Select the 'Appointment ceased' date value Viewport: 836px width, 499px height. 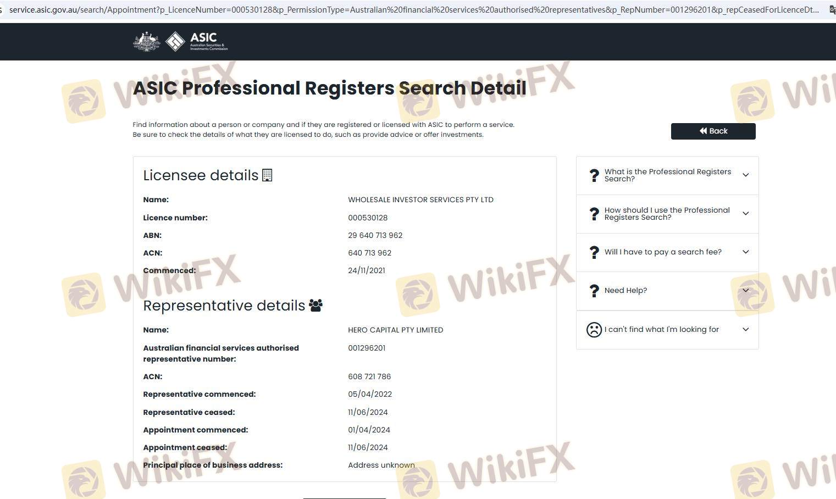[368, 448]
